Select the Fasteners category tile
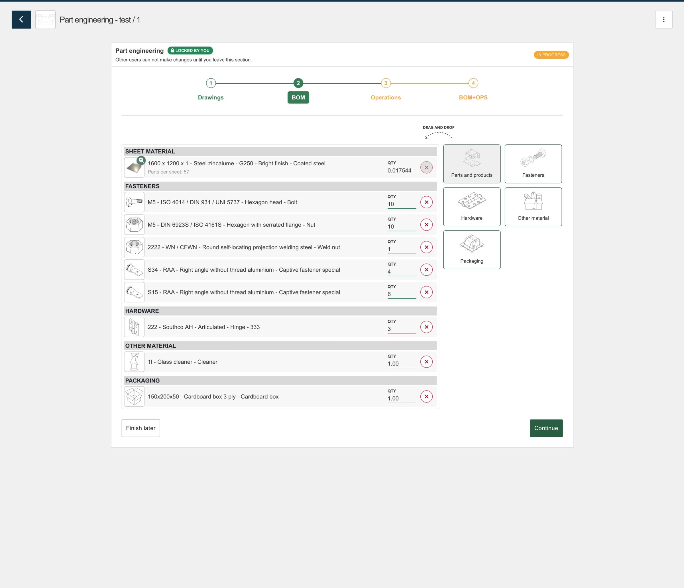The width and height of the screenshot is (684, 588). click(533, 164)
